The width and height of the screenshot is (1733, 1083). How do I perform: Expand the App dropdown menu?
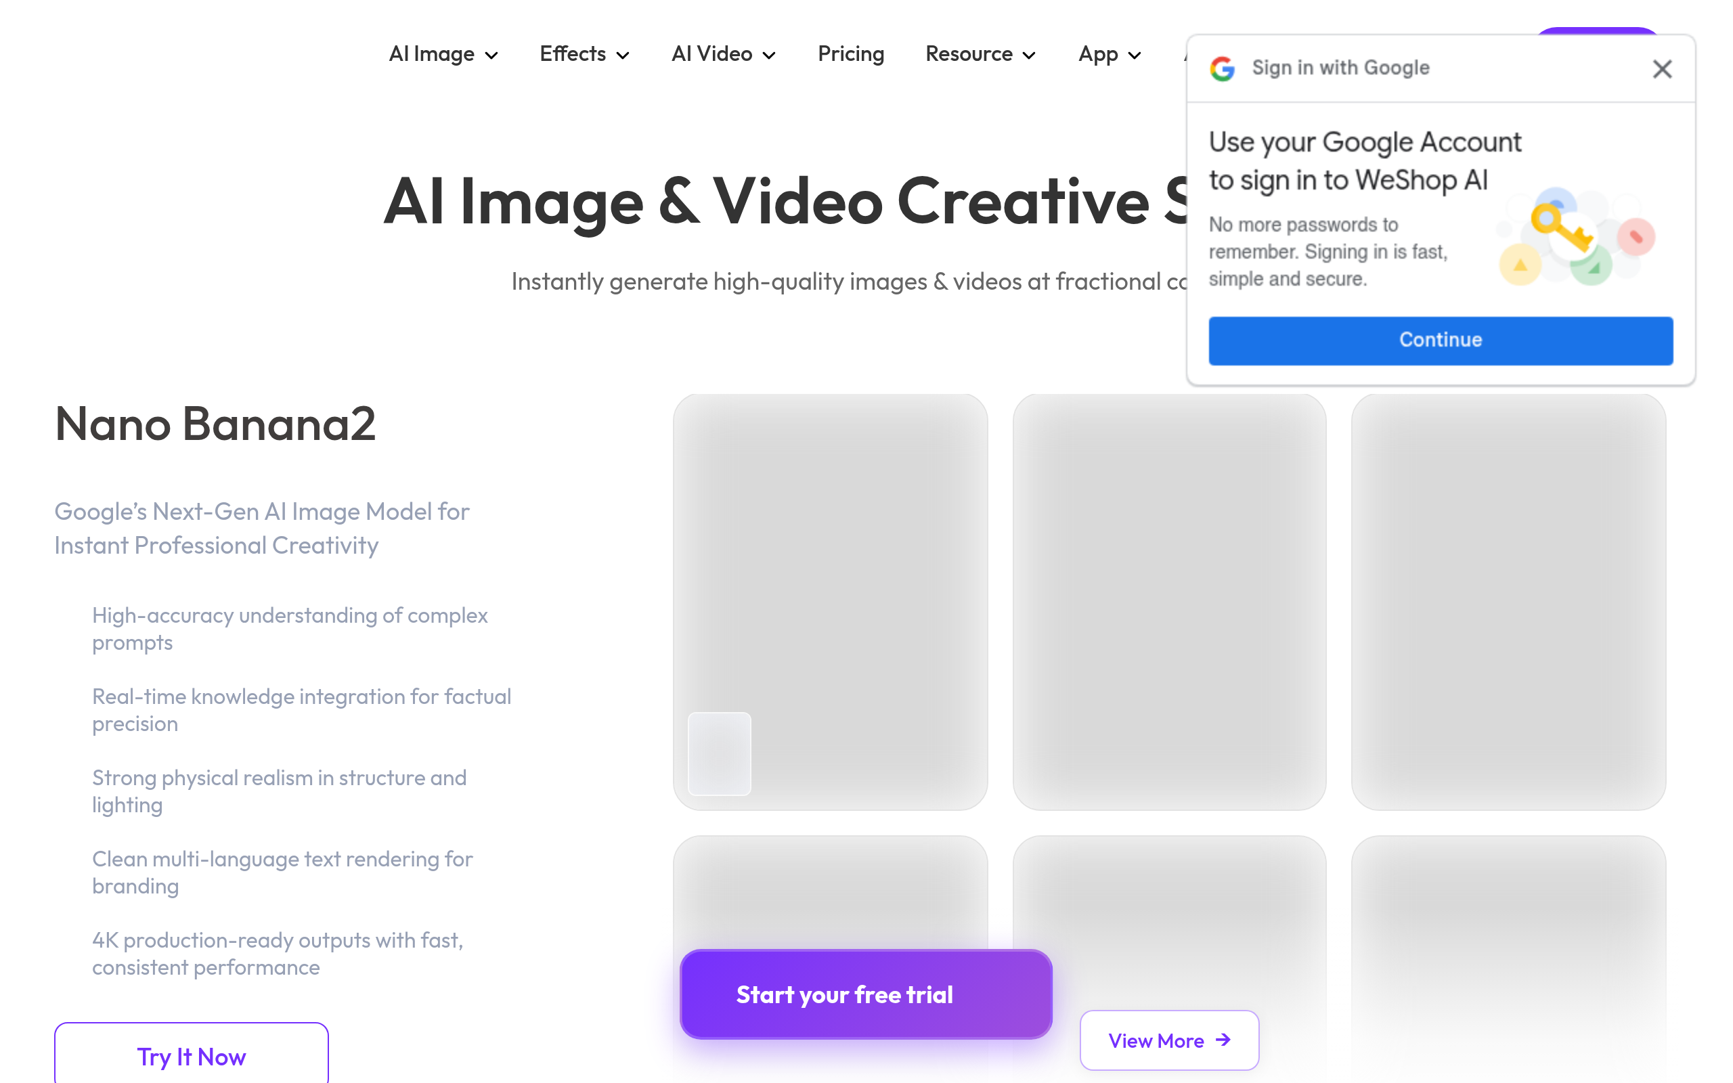tap(1110, 54)
